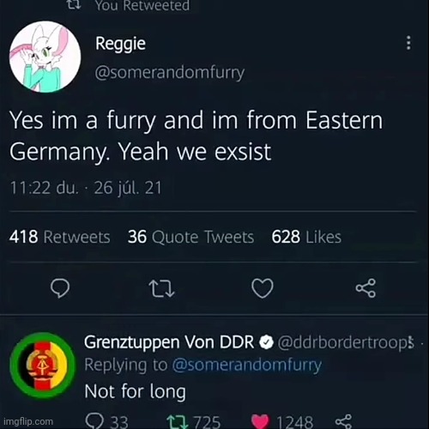Click the verified badge next to DDR
The image size is (429, 429).
point(266,342)
